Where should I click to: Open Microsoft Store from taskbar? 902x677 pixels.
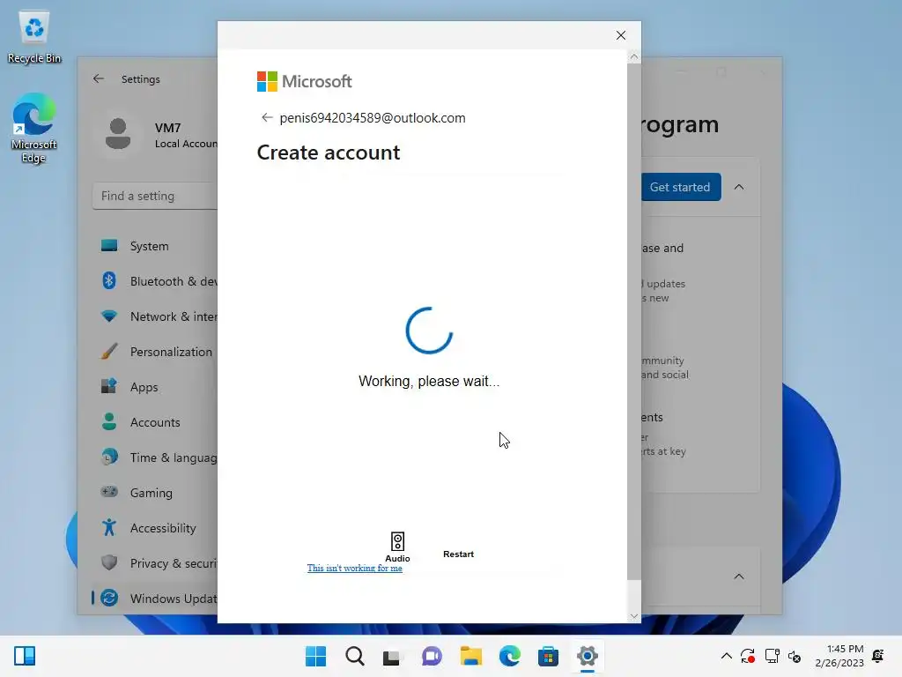[548, 656]
